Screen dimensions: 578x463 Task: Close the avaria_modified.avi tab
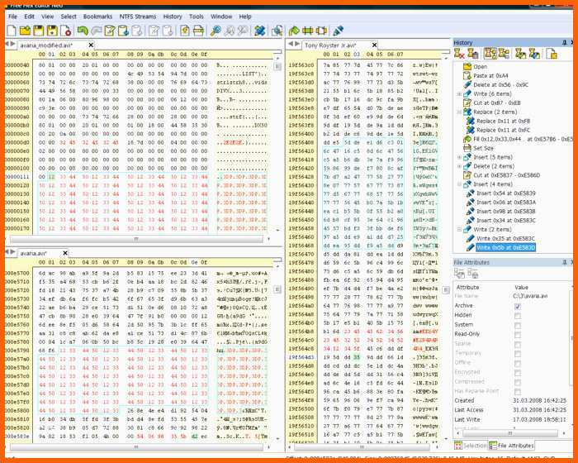[91, 45]
